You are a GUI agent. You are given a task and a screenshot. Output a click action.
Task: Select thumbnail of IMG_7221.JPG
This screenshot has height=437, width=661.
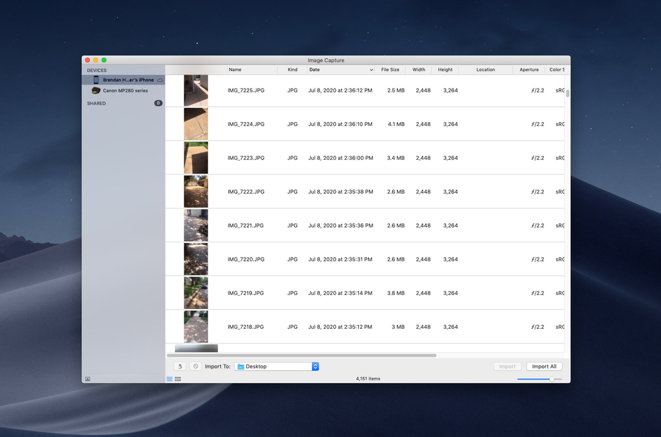pyautogui.click(x=196, y=226)
